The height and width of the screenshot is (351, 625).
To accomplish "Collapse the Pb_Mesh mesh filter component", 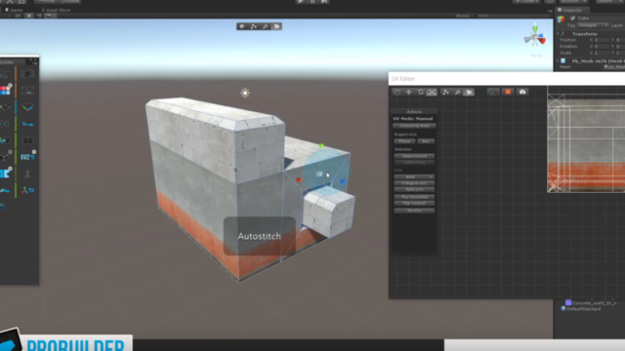I will [x=558, y=60].
